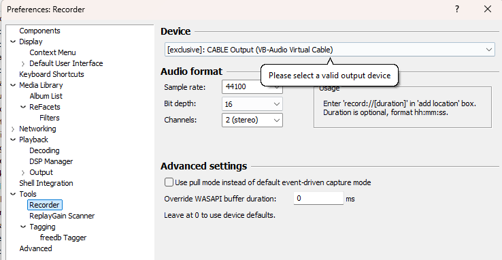Open Keyboard Shortcuts preferences
The height and width of the screenshot is (260, 502).
pyautogui.click(x=52, y=74)
